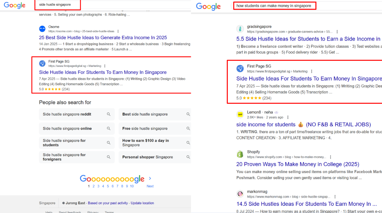This screenshot has width=382, height=213.
Task: Click the Lemon8 favicon
Action: tap(240, 114)
